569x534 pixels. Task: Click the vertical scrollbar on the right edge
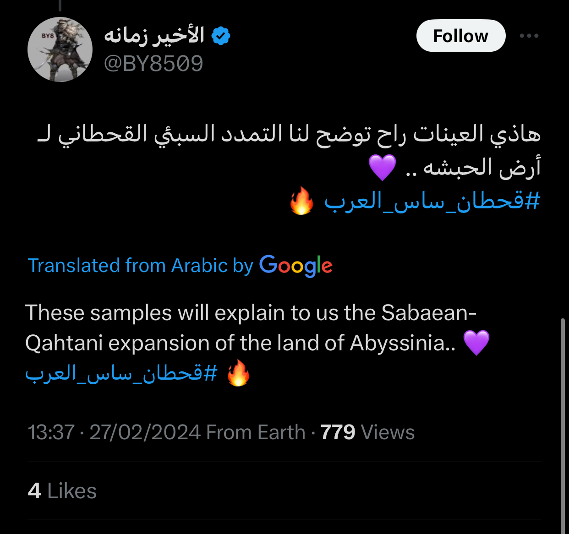(x=563, y=426)
